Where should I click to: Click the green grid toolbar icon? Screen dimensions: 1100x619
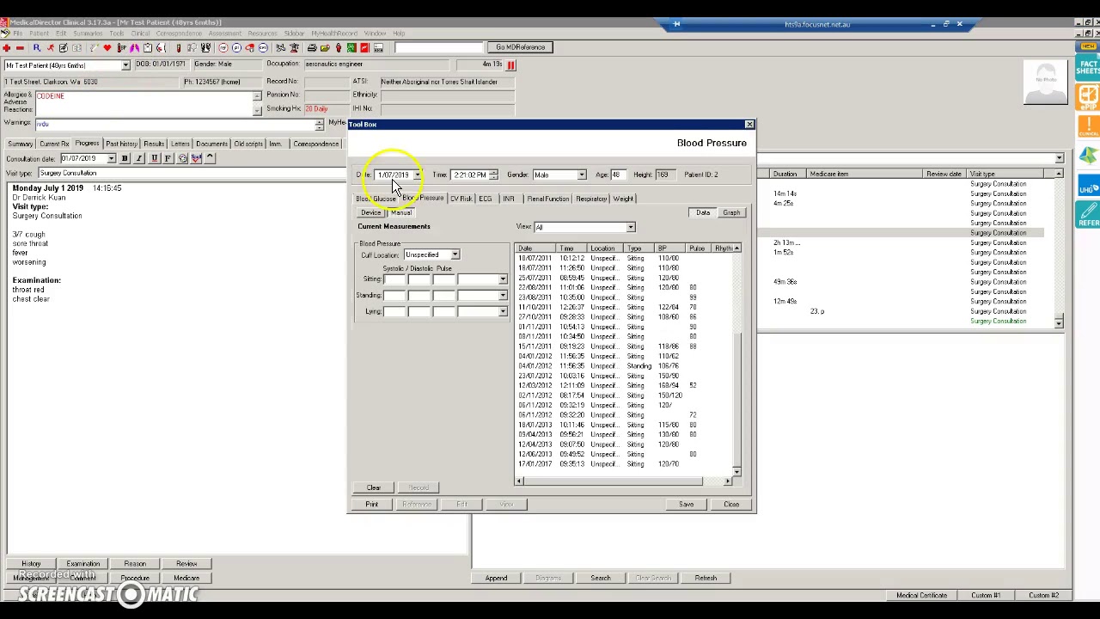pos(351,47)
